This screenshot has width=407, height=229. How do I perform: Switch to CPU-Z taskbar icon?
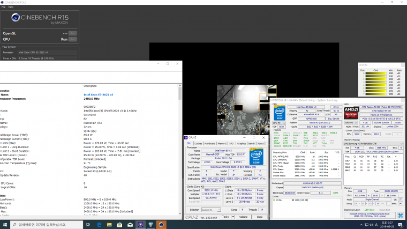[140, 225]
